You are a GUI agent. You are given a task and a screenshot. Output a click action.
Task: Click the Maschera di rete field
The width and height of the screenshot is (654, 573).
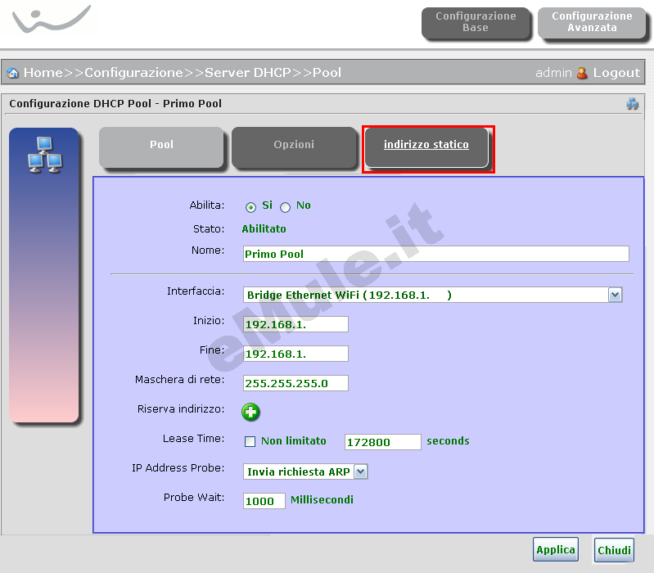(295, 384)
